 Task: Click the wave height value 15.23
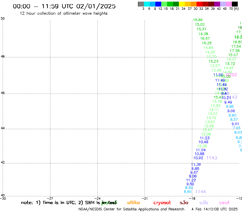click(x=214, y=61)
